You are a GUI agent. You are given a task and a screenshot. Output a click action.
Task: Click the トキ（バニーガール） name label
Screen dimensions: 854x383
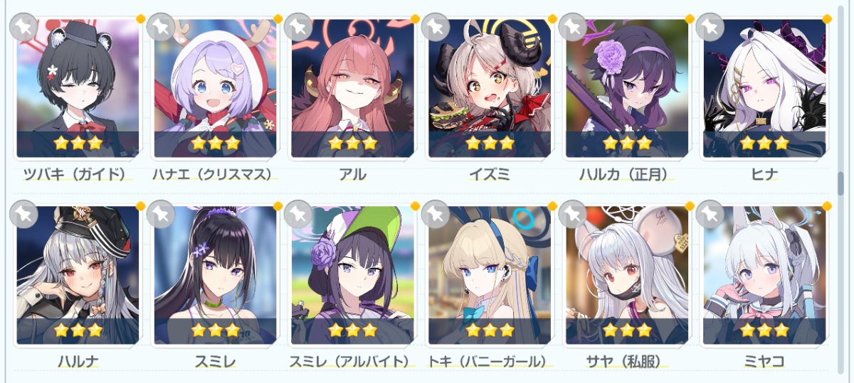pos(490,361)
